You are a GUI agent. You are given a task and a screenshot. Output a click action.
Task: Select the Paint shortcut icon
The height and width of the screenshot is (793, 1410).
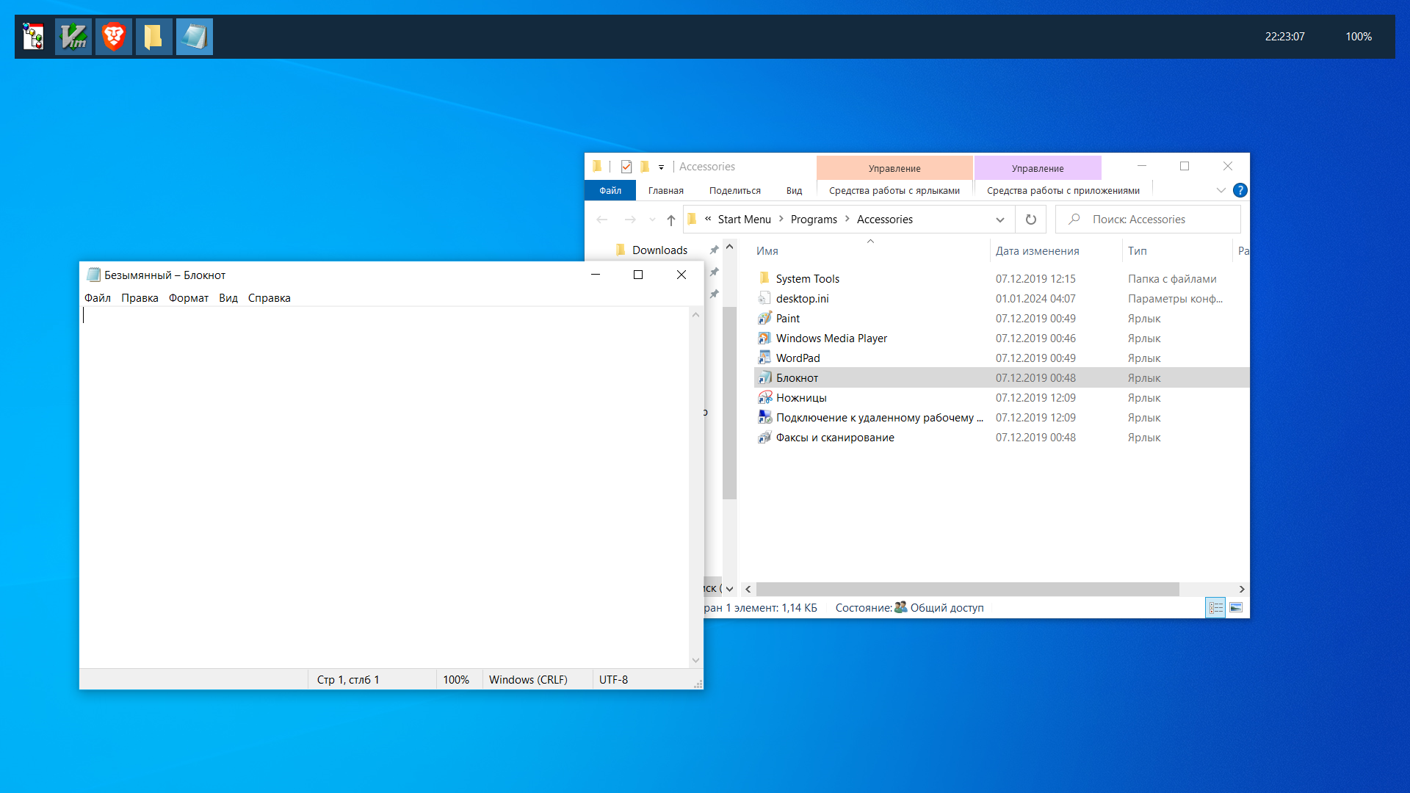click(764, 318)
